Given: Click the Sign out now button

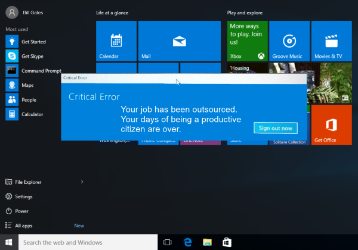Looking at the screenshot, I should pos(276,128).
